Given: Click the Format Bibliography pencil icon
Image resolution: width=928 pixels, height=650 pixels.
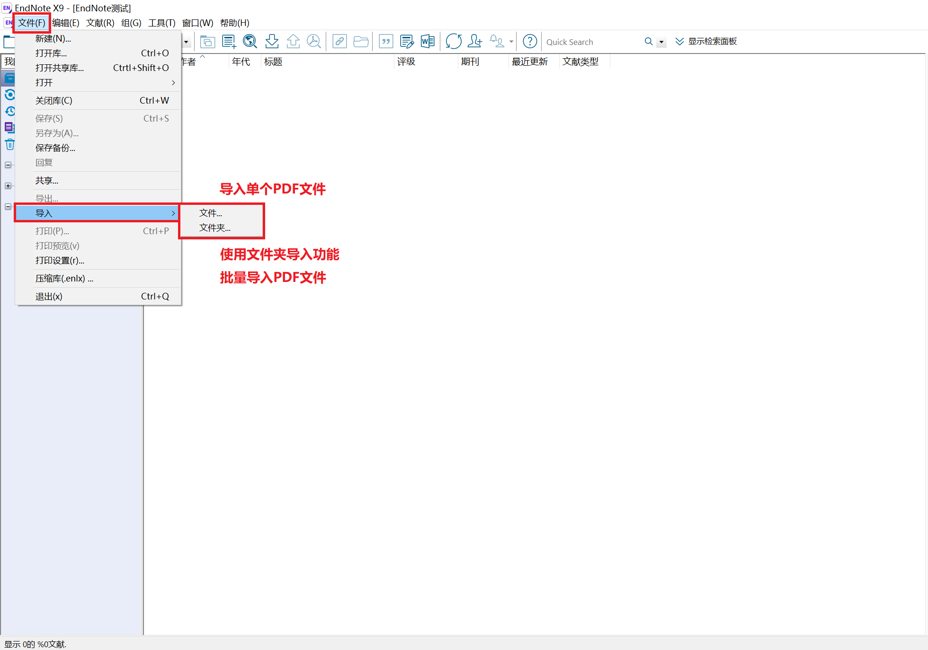Looking at the screenshot, I should 407,42.
